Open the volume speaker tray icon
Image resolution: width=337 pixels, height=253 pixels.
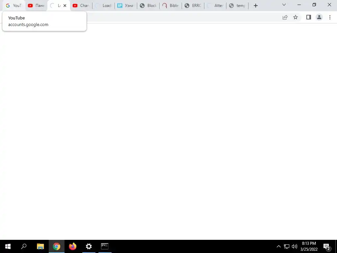295,246
